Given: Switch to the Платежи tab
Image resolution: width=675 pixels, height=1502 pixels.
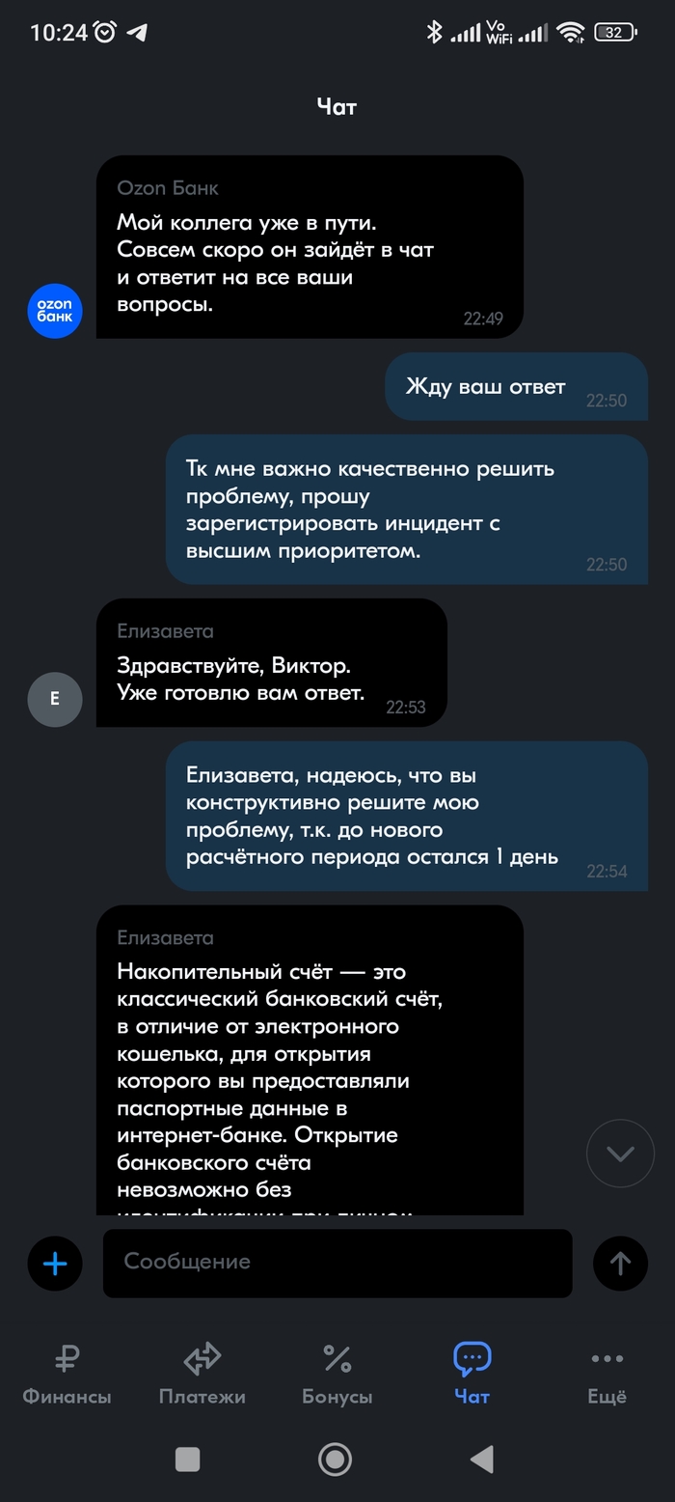Looking at the screenshot, I should click(x=202, y=1375).
